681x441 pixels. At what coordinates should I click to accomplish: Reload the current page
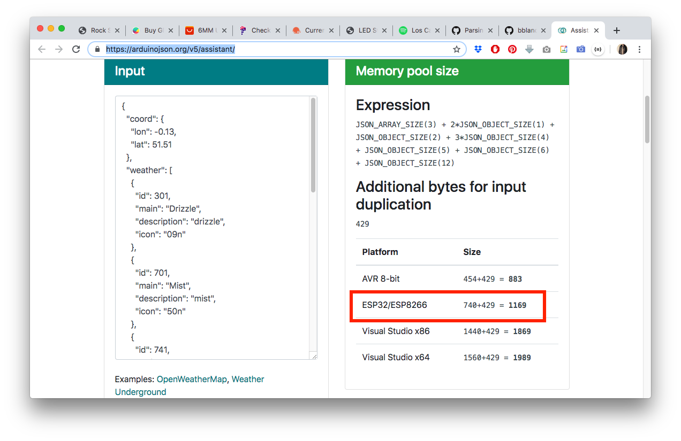[x=76, y=49]
